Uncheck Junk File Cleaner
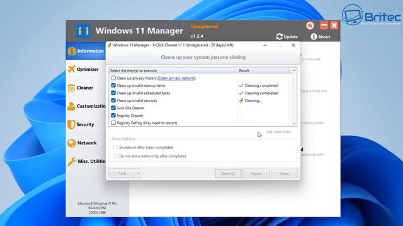Image resolution: width=403 pixels, height=226 pixels. (113, 108)
